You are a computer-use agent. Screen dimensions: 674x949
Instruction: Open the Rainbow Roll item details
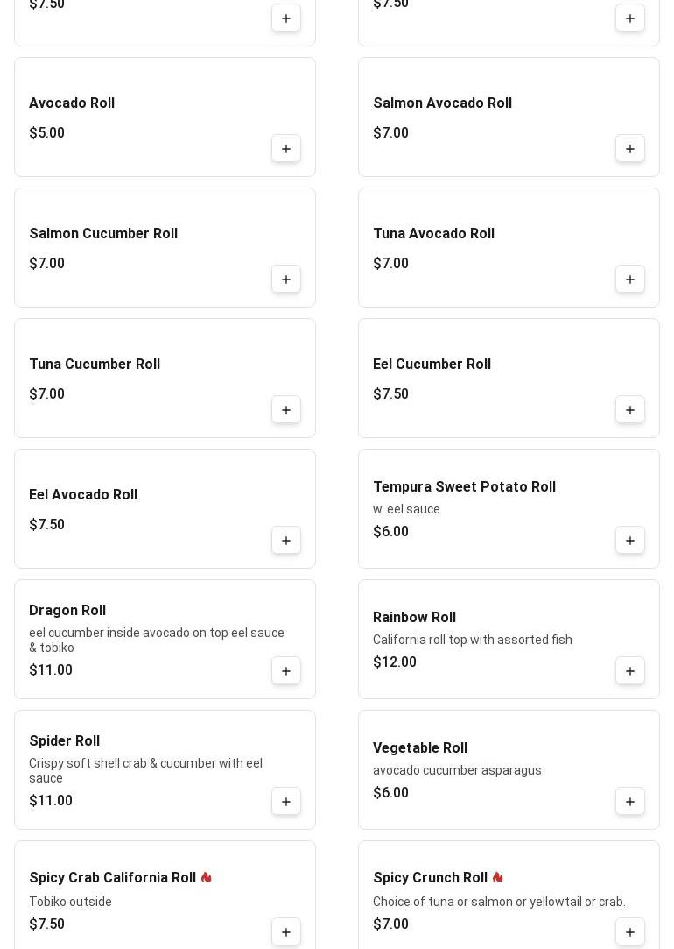(x=414, y=618)
